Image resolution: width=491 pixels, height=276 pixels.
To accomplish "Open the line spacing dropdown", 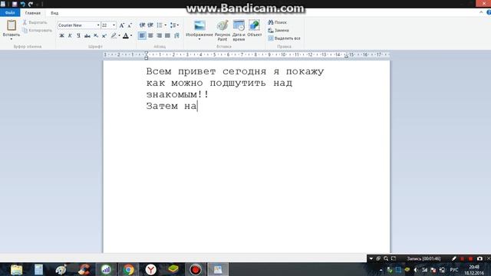I will click(x=174, y=25).
